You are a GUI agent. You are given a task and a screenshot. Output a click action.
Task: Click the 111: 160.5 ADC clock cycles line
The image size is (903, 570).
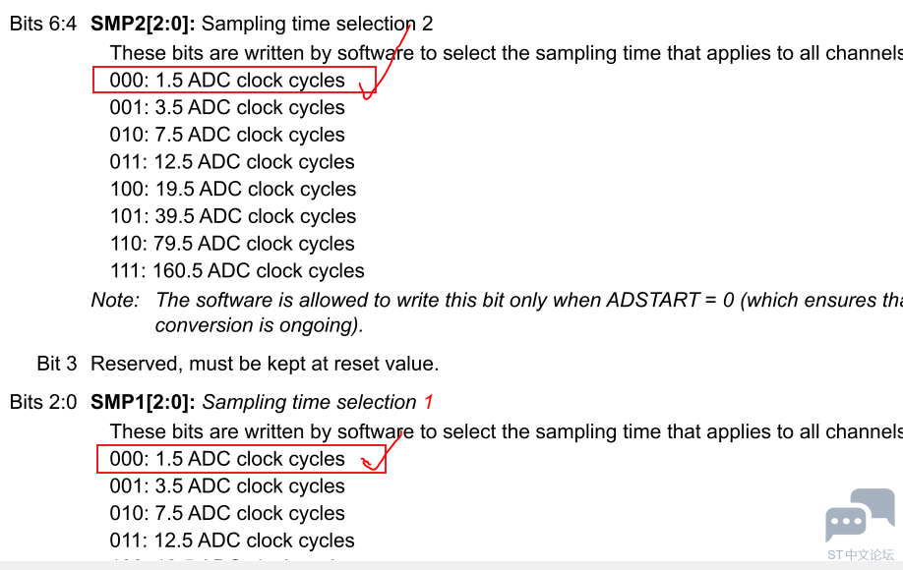click(x=237, y=270)
